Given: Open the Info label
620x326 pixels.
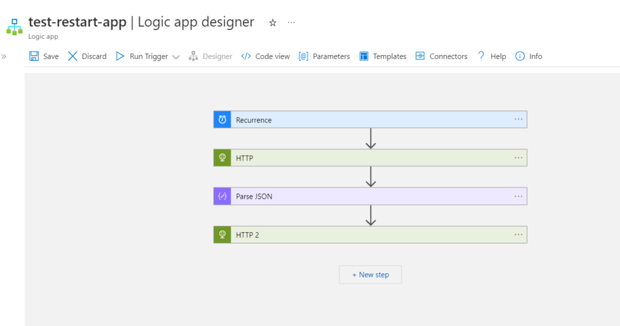Looking at the screenshot, I should (x=536, y=56).
